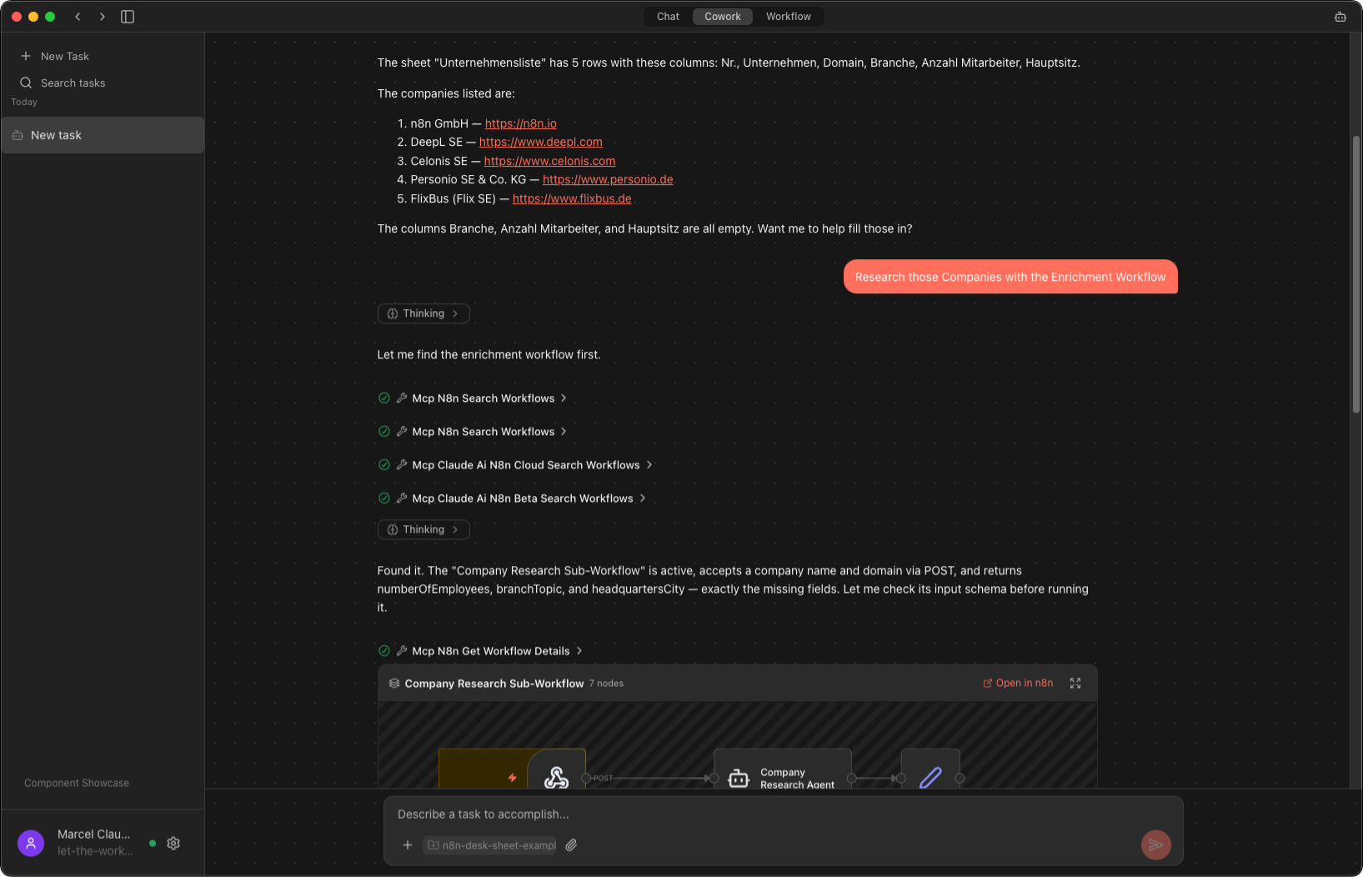Go forward with the right arrow
Screen dimensions: 1363x877
coord(102,17)
